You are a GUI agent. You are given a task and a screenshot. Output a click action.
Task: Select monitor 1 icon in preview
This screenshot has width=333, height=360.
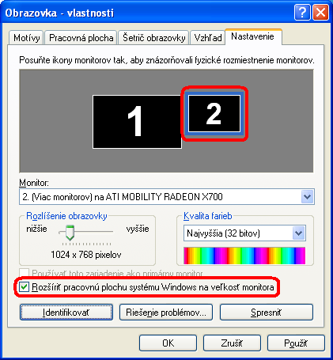(137, 122)
